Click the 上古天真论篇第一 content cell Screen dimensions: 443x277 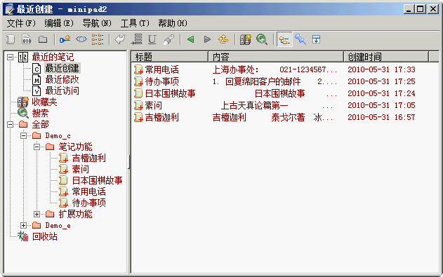[254, 105]
